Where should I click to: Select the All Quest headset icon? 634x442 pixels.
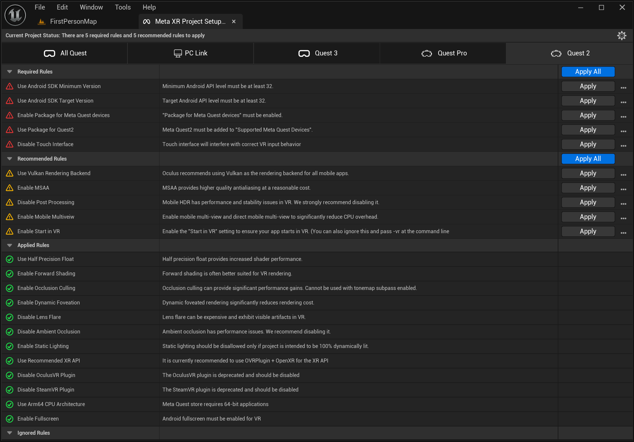point(50,53)
